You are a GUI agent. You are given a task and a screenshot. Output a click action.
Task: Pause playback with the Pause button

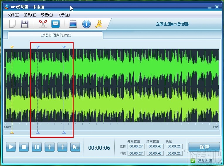[x=37, y=147]
